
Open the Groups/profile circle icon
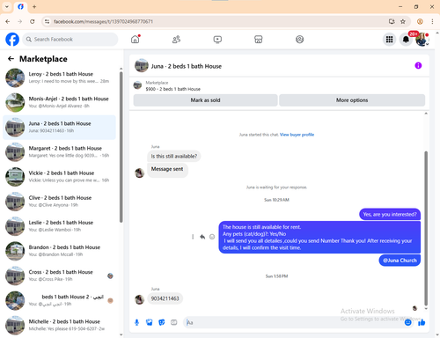coord(299,40)
